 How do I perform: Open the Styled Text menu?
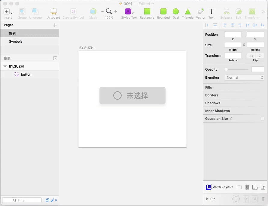pyautogui.click(x=129, y=11)
